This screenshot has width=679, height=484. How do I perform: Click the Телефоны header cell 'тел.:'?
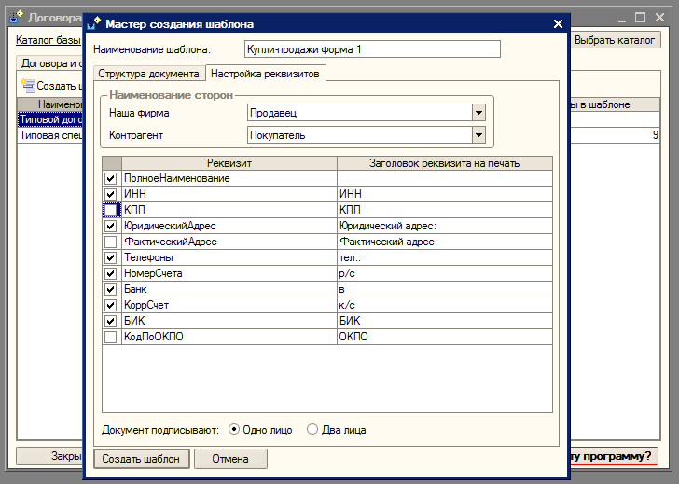444,257
